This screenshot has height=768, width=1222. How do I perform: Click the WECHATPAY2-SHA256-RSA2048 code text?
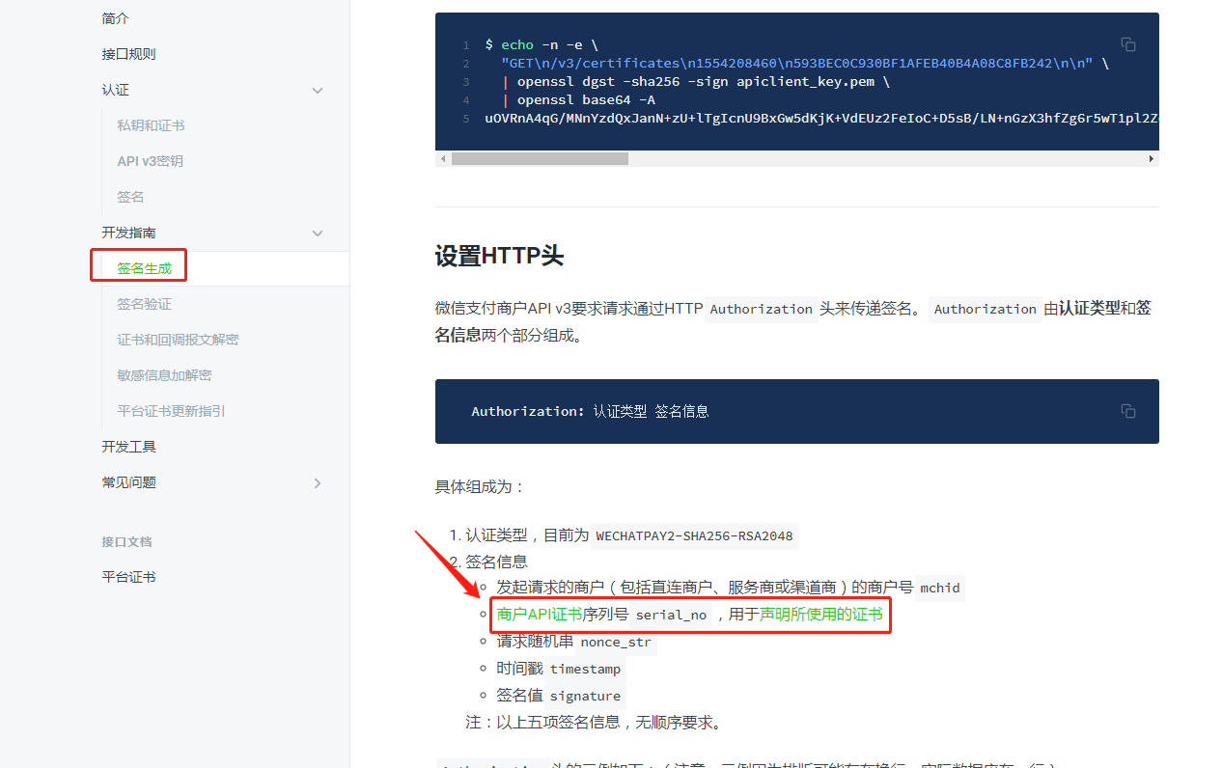pyautogui.click(x=695, y=535)
